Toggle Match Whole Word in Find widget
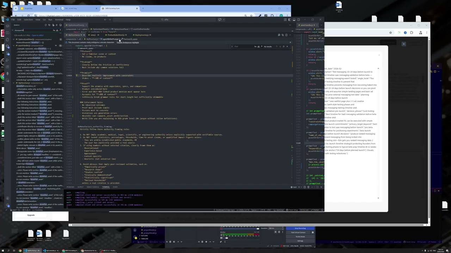 click(x=259, y=46)
